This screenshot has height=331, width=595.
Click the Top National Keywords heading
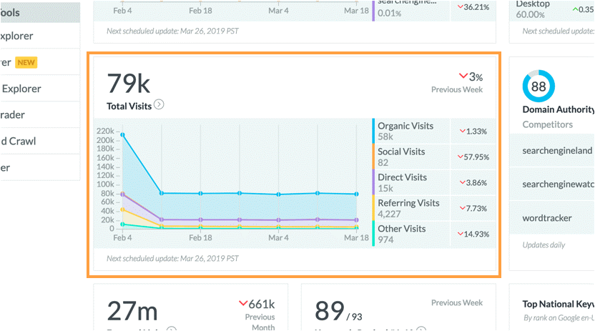tap(559, 304)
